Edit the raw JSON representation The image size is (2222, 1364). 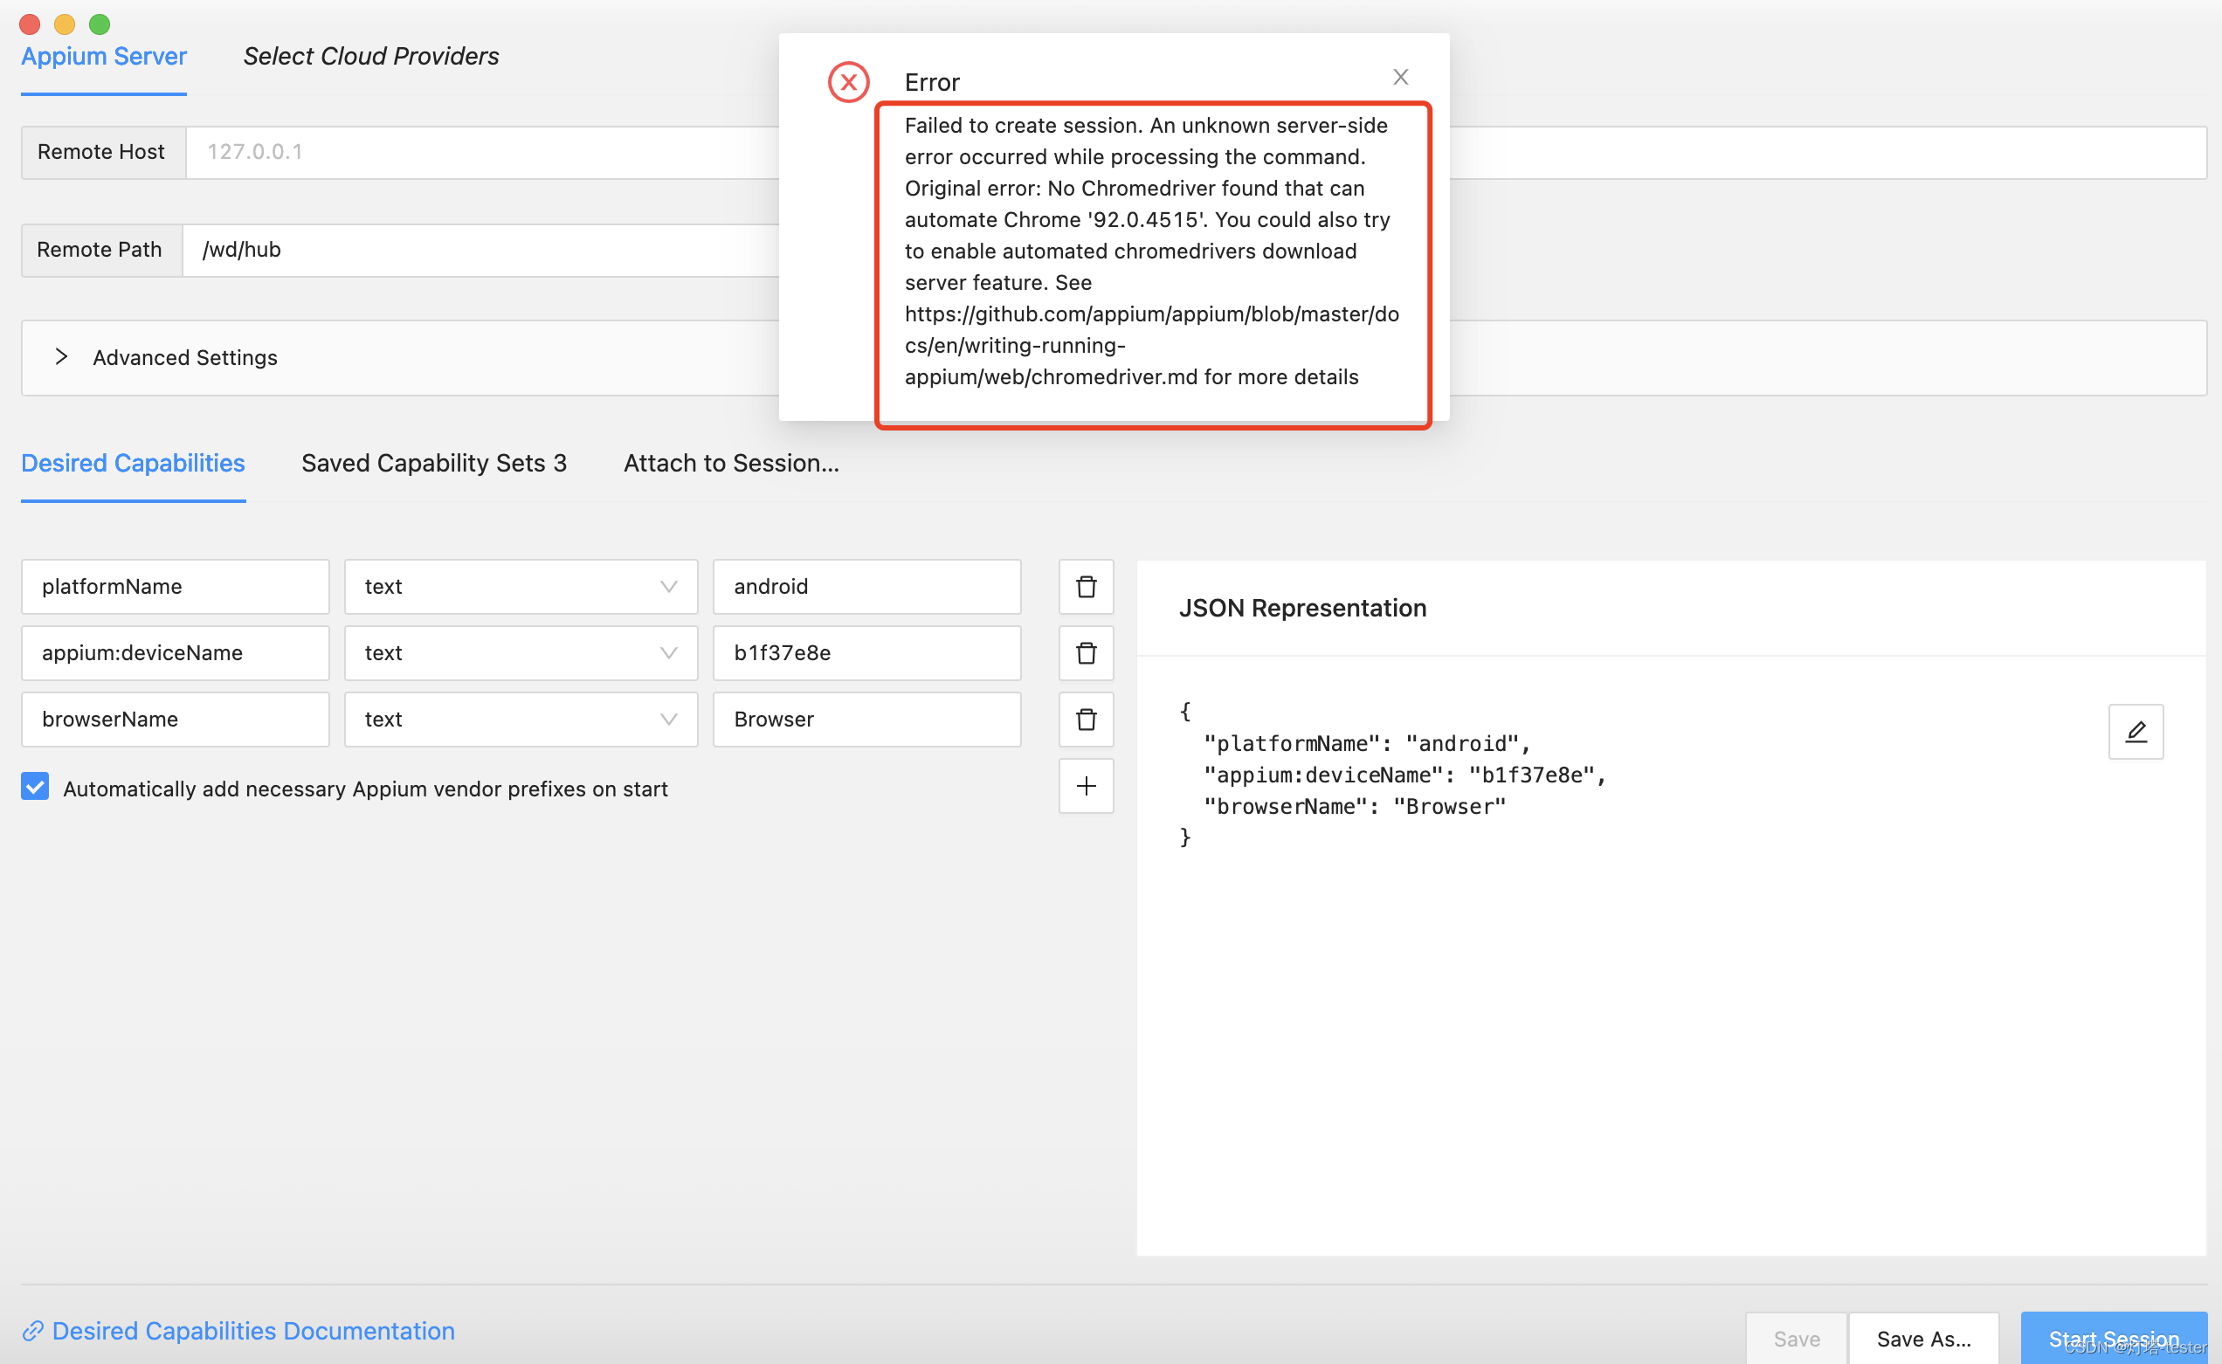coord(2135,731)
